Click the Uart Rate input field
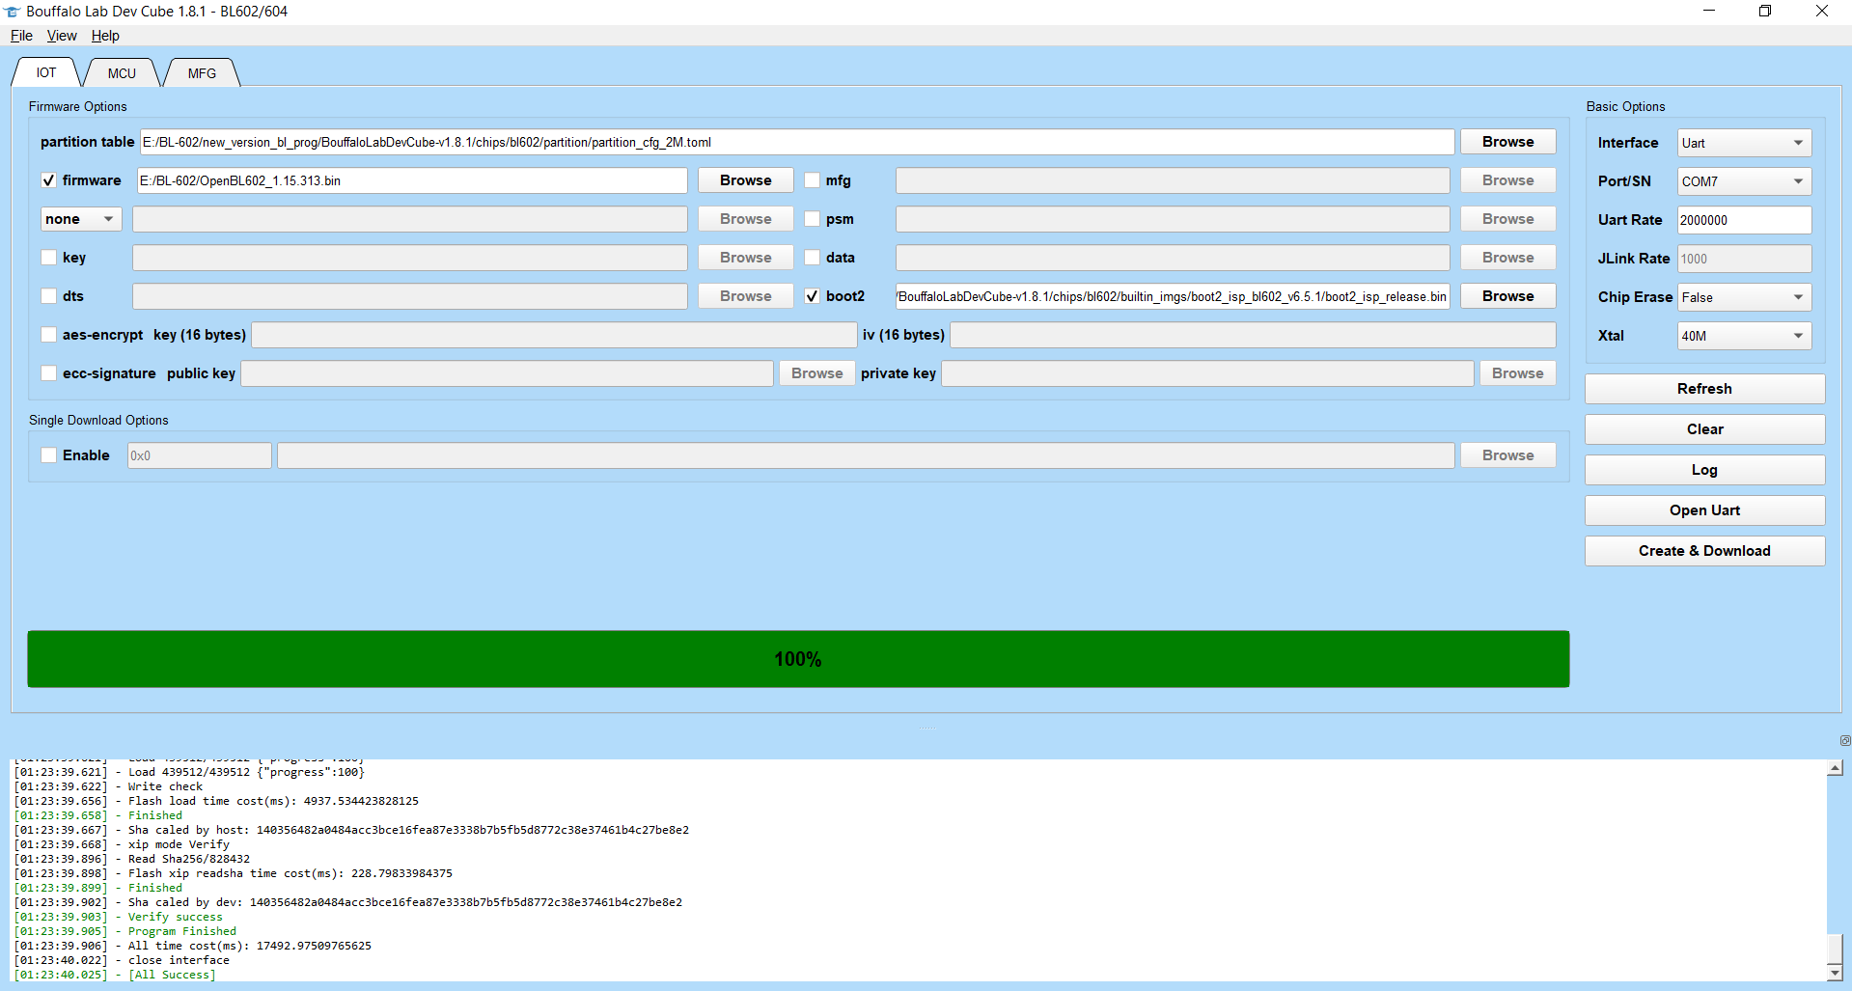1852x991 pixels. (1744, 220)
